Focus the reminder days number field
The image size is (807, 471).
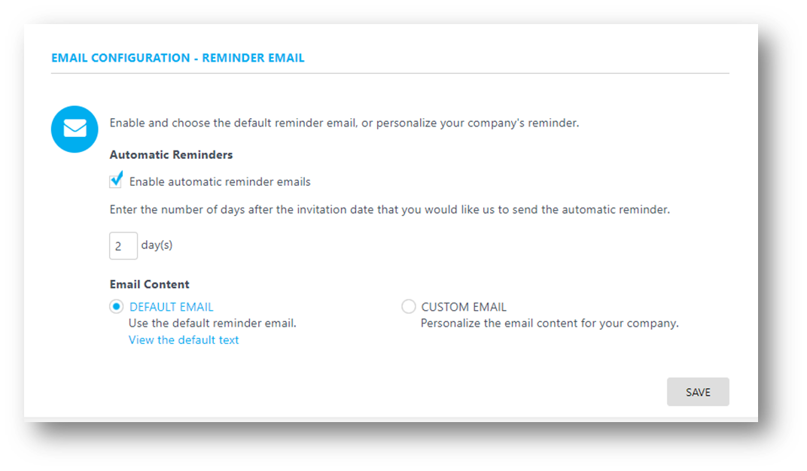pyautogui.click(x=123, y=246)
